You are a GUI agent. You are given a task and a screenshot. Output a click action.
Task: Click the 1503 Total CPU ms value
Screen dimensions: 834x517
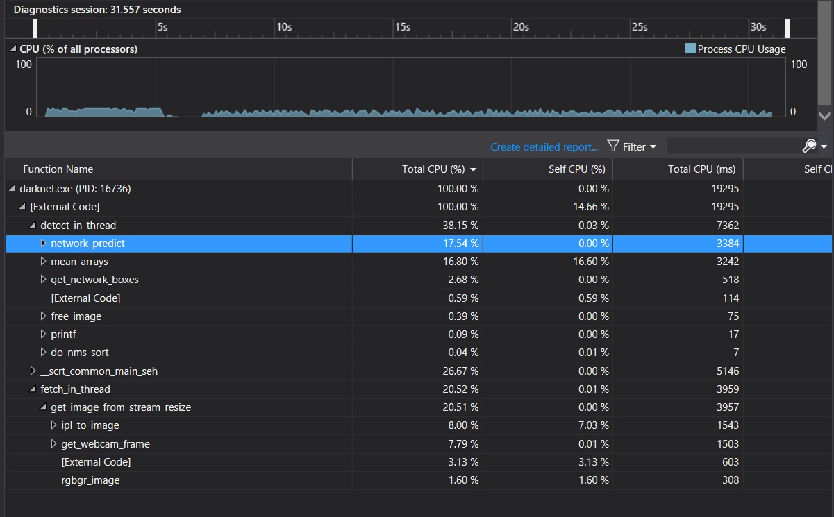pos(727,444)
